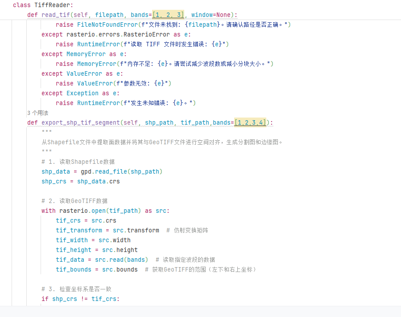Click RuntimeError on the "读取 TIFF 文件时发生错误" line

pos(99,45)
